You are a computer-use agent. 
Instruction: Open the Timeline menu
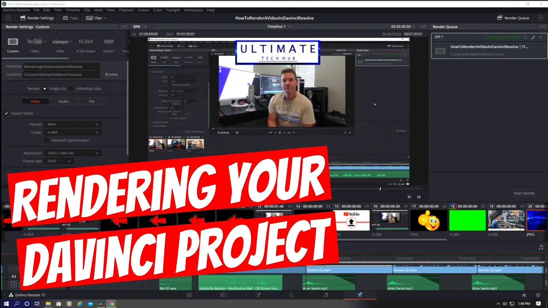click(73, 10)
